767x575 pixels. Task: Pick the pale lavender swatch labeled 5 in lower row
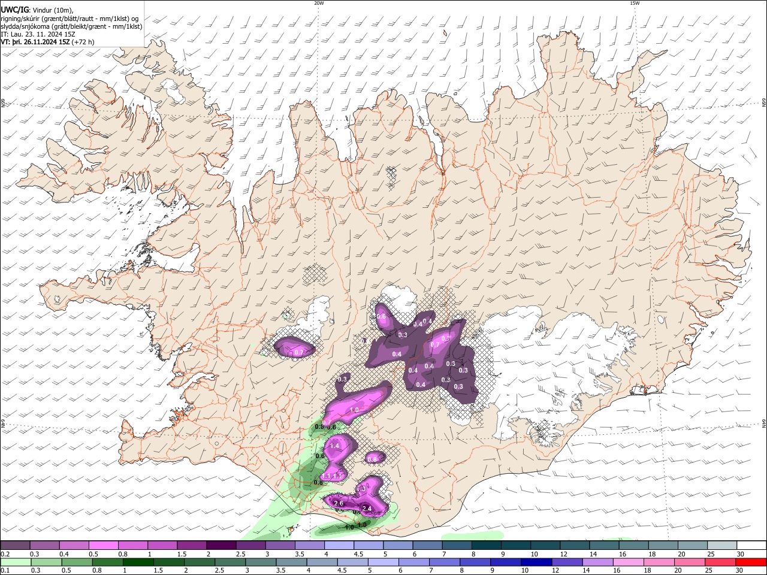(383, 562)
